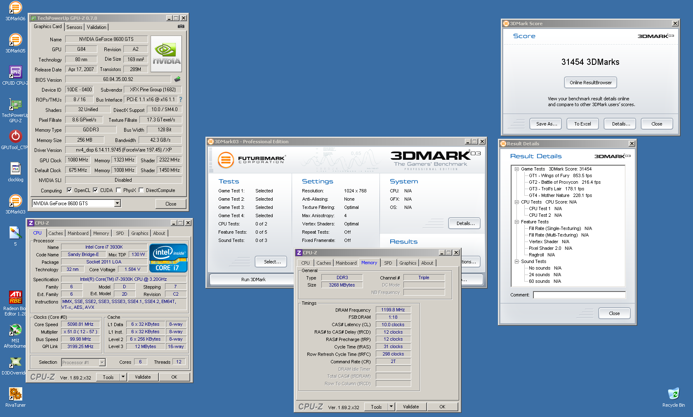Select the Pixel Shader 2.0 result row

coord(550,248)
